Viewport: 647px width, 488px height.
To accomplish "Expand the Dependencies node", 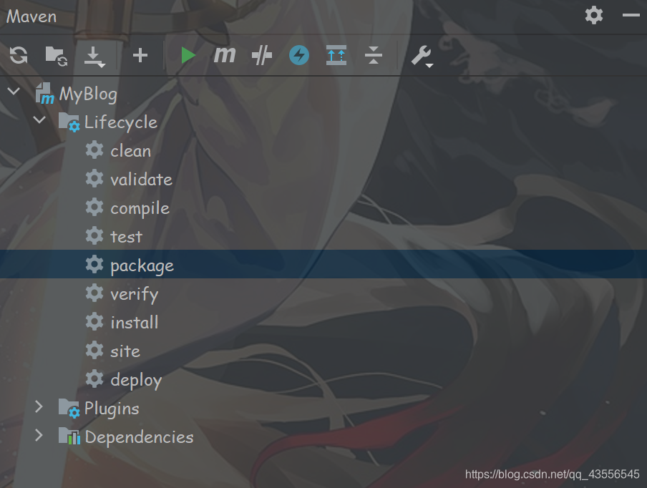I will pyautogui.click(x=39, y=435).
